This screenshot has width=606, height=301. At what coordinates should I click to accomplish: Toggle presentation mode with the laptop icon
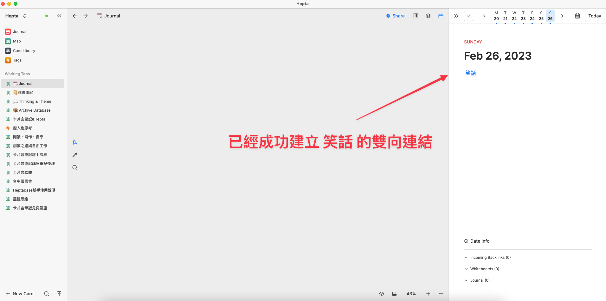[x=394, y=294]
